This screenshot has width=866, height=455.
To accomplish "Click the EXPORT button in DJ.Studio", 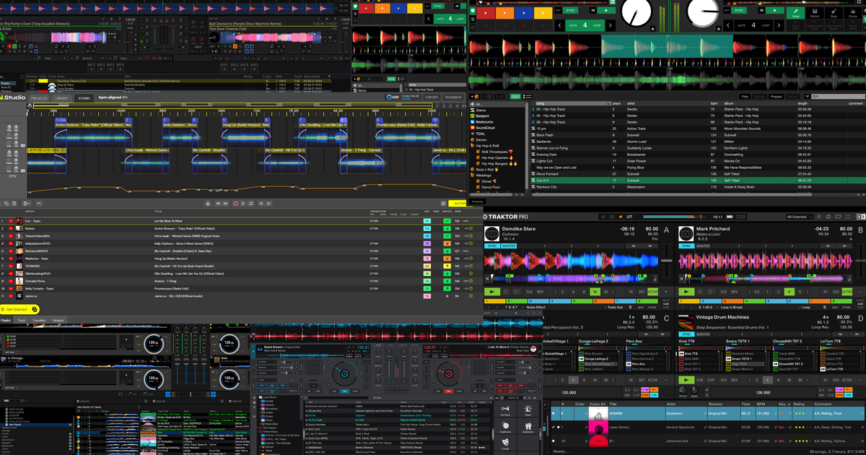I will (x=432, y=97).
